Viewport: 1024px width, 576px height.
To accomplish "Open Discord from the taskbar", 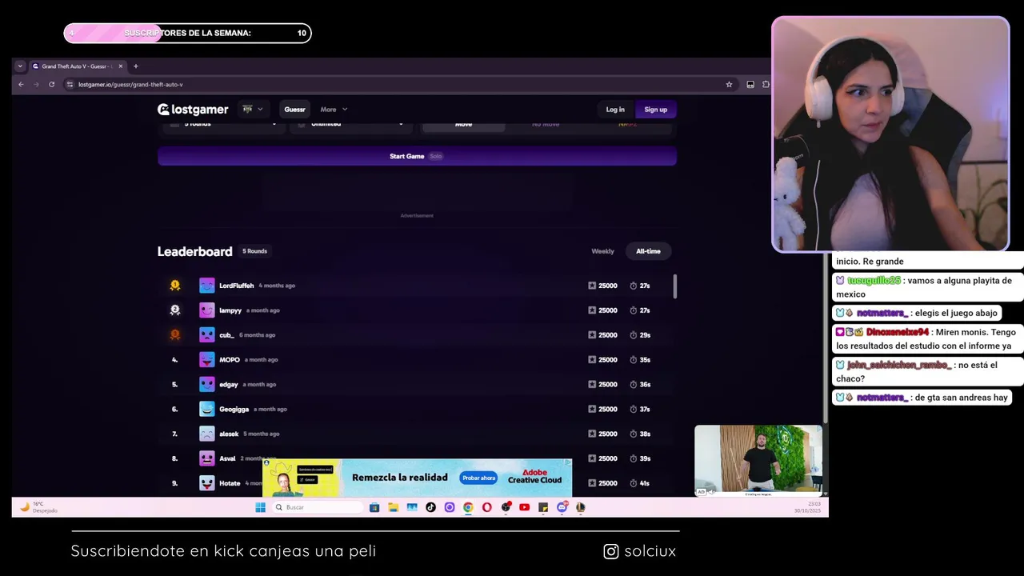I will tap(562, 507).
